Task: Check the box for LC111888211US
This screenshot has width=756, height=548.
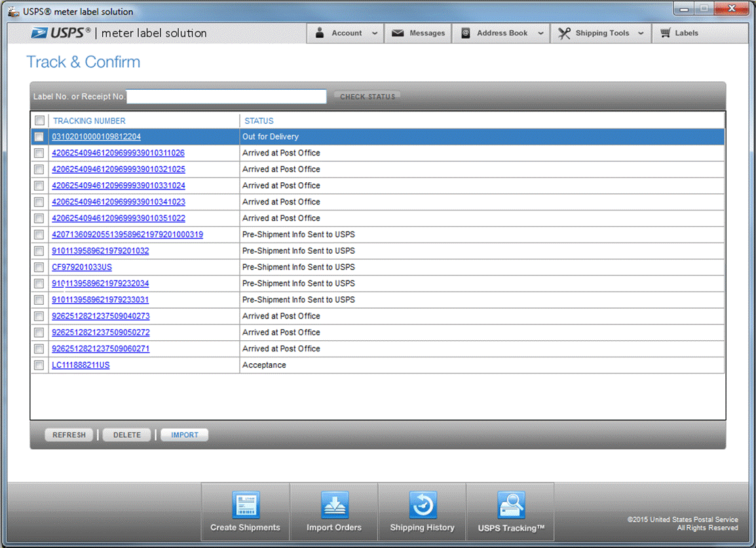Action: point(39,365)
